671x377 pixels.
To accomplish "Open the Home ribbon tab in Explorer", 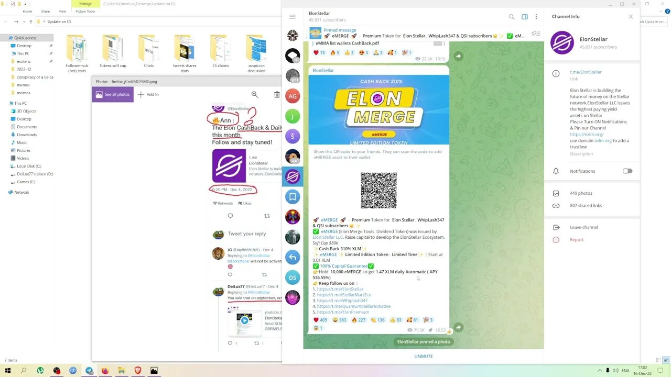I will tap(27, 11).
